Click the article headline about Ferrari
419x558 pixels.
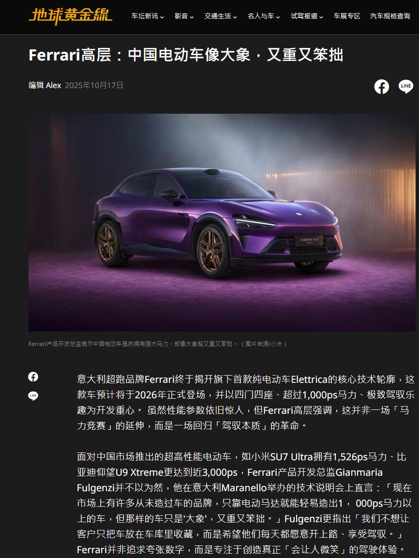186,55
